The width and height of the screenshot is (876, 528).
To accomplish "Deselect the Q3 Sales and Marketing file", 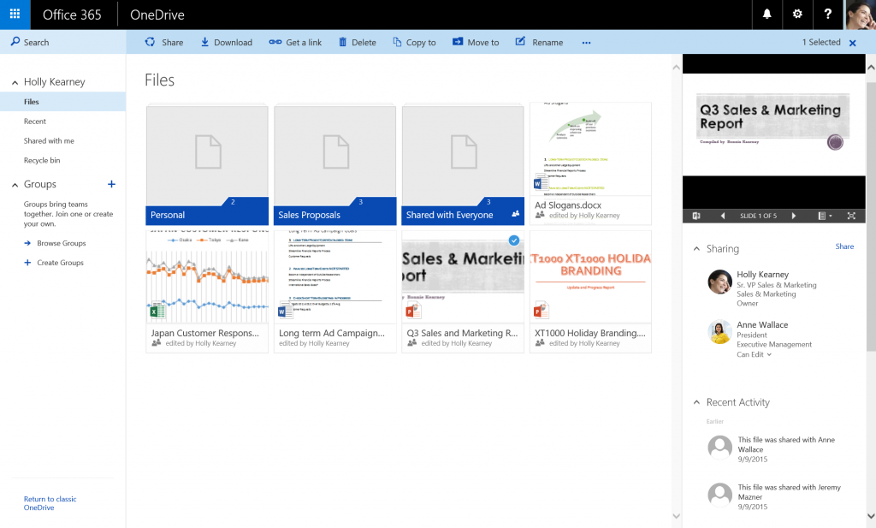I will click(x=513, y=240).
